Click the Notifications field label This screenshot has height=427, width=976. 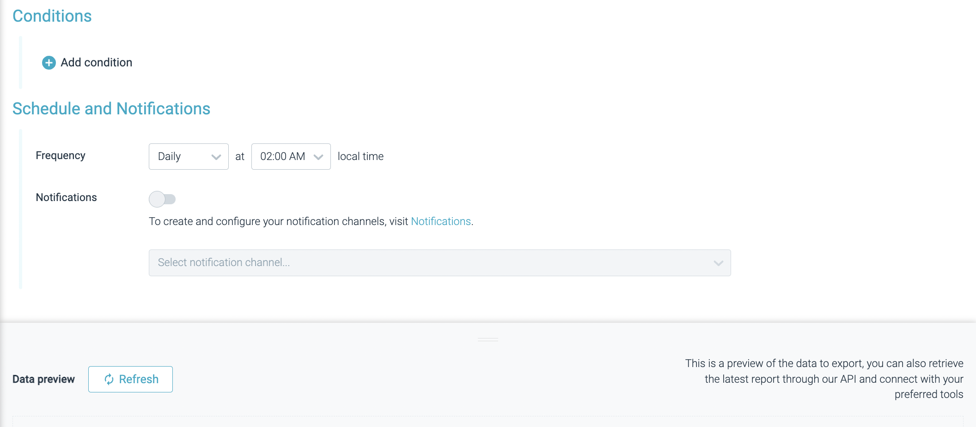67,197
